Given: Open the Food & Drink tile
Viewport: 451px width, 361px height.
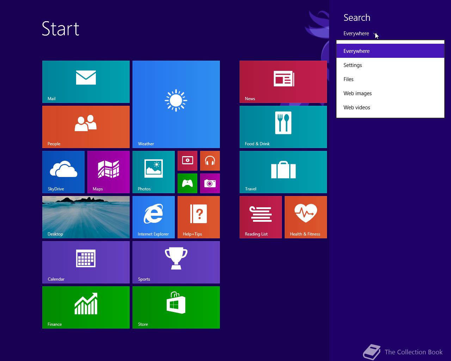Looking at the screenshot, I should (x=283, y=127).
